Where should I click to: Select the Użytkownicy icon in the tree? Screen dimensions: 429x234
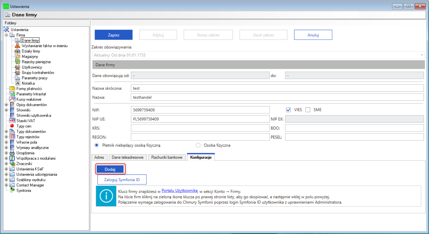click(17, 67)
